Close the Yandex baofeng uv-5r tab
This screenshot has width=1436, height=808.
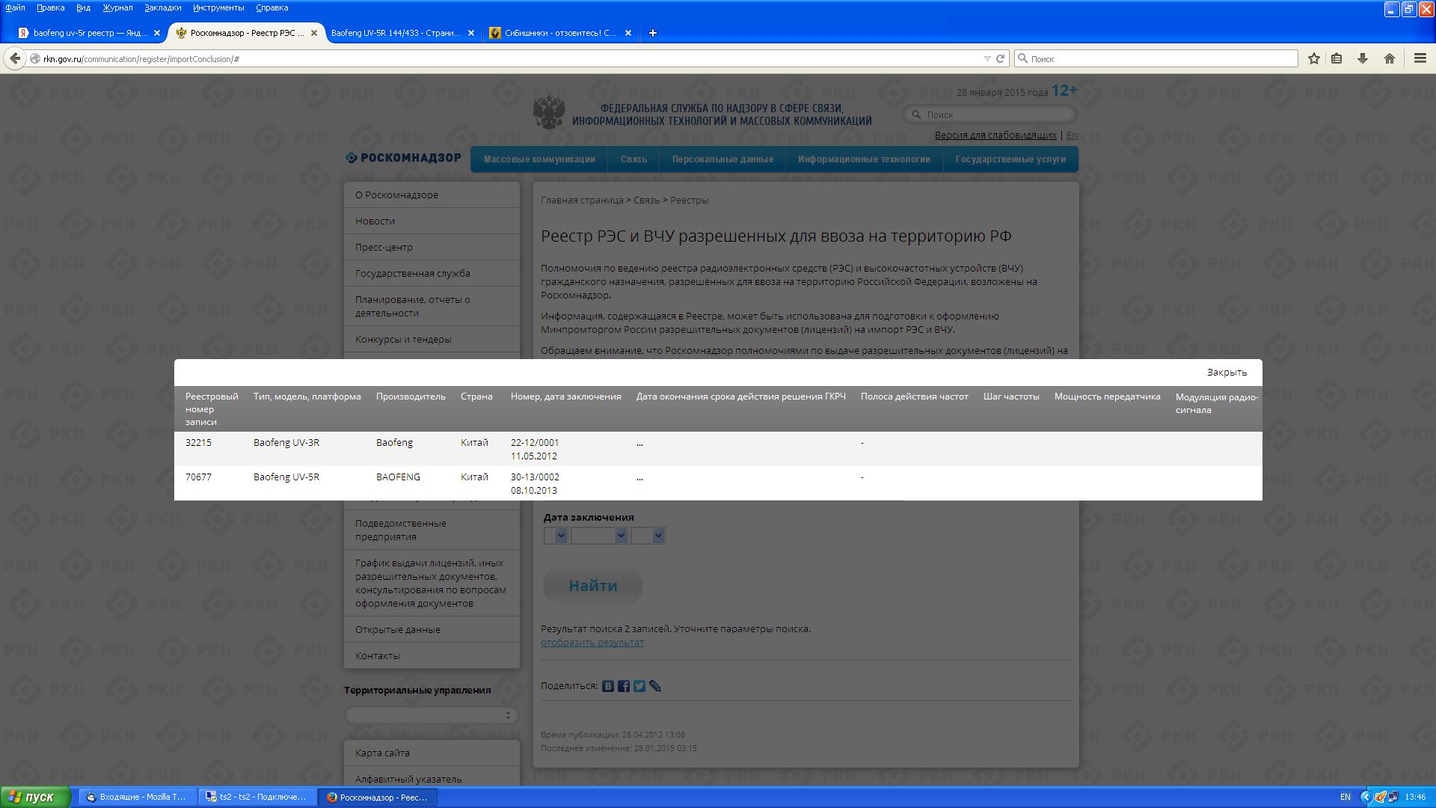point(157,33)
